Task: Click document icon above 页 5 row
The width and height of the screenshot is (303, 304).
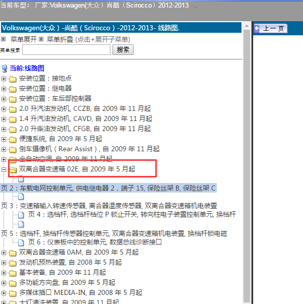Action: click(21, 224)
